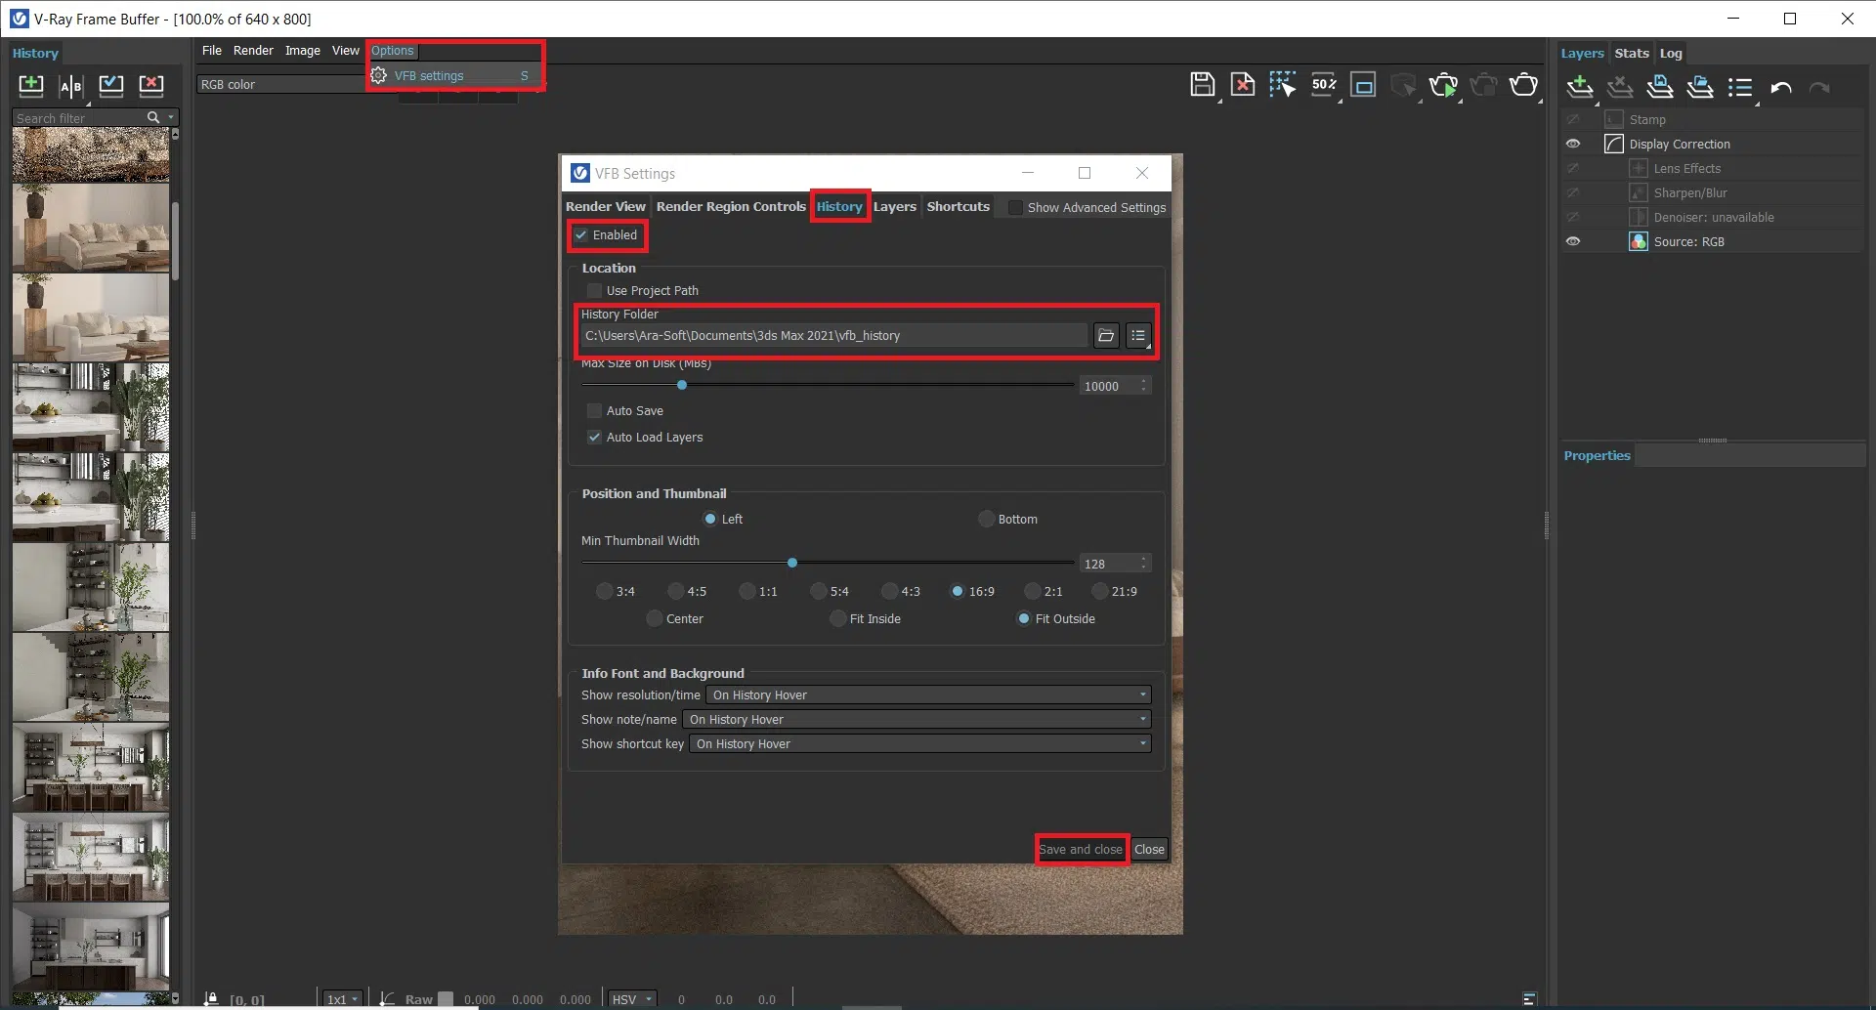The height and width of the screenshot is (1010, 1876).
Task: Click the Min Thumbnail Width slider handle
Action: (x=792, y=564)
